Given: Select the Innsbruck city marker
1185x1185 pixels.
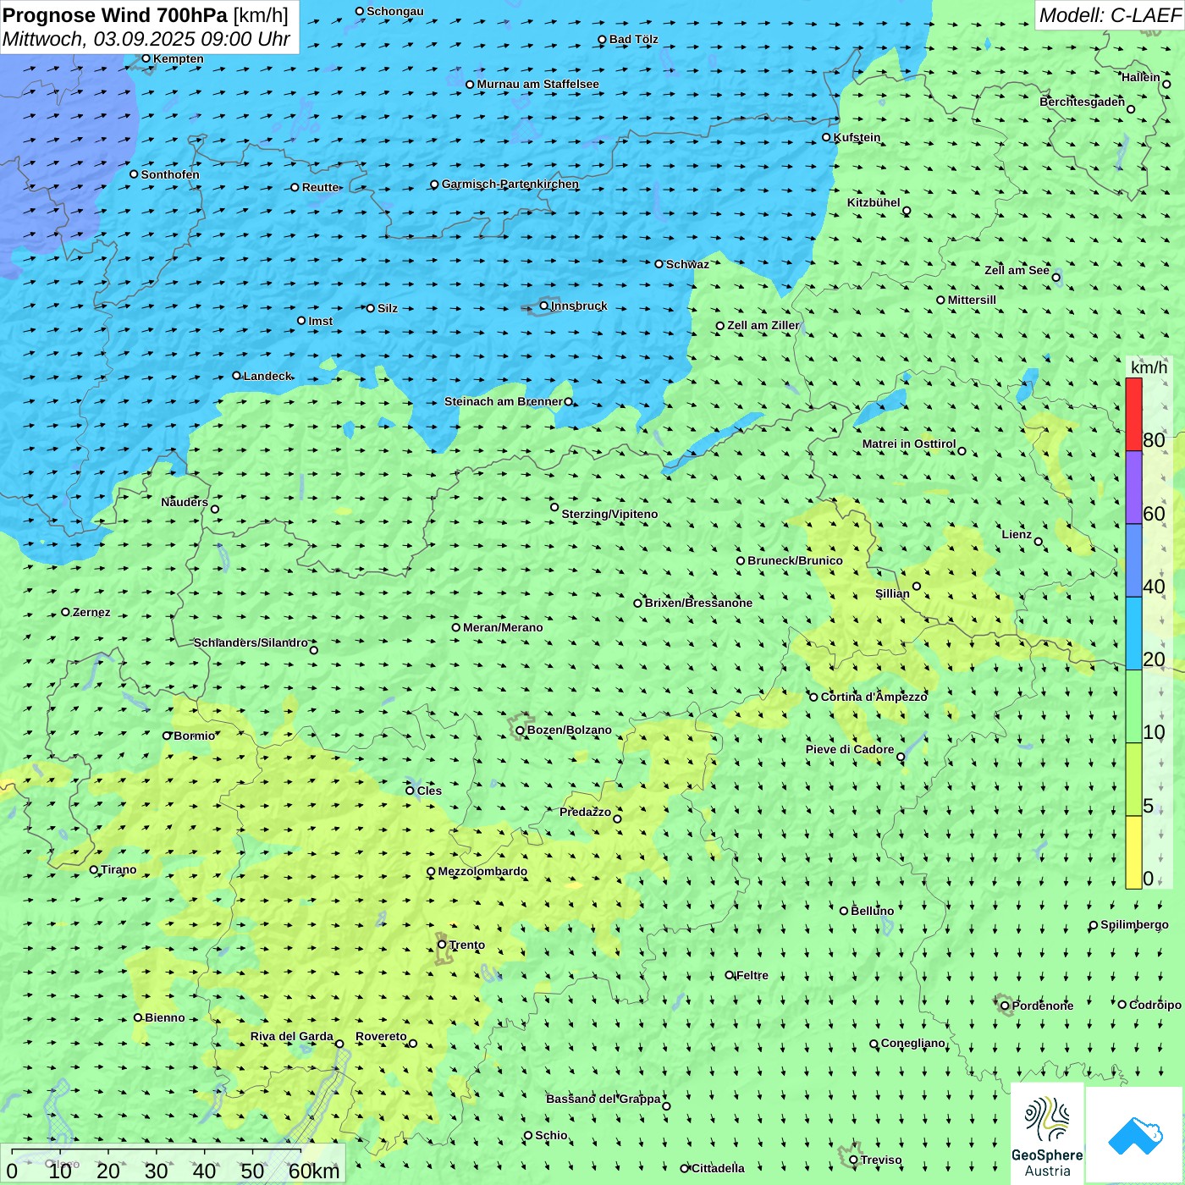Looking at the screenshot, I should 544,306.
